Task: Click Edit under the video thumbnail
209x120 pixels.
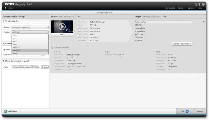Action: click(x=62, y=35)
